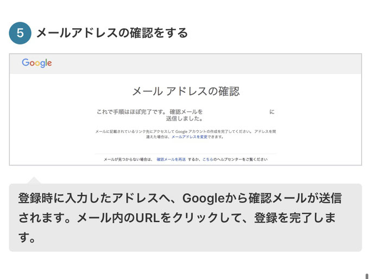Click the caption line starting 登録時に入力した

pyautogui.click(x=180, y=198)
